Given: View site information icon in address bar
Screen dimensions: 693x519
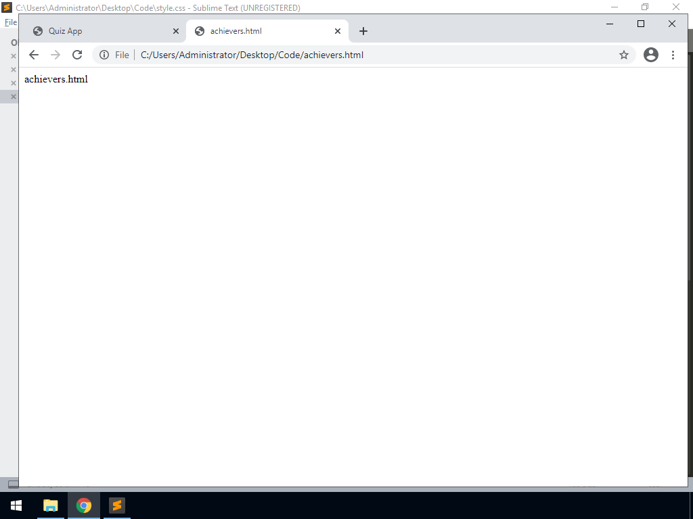Looking at the screenshot, I should [x=104, y=55].
